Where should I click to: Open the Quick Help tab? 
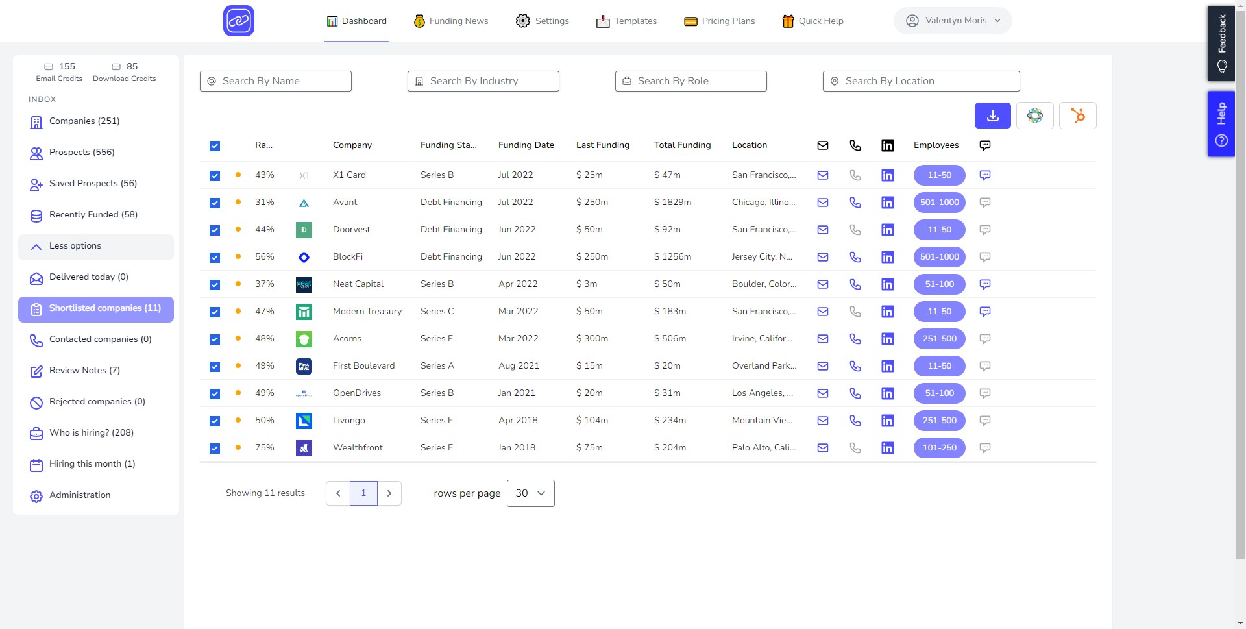click(x=812, y=21)
